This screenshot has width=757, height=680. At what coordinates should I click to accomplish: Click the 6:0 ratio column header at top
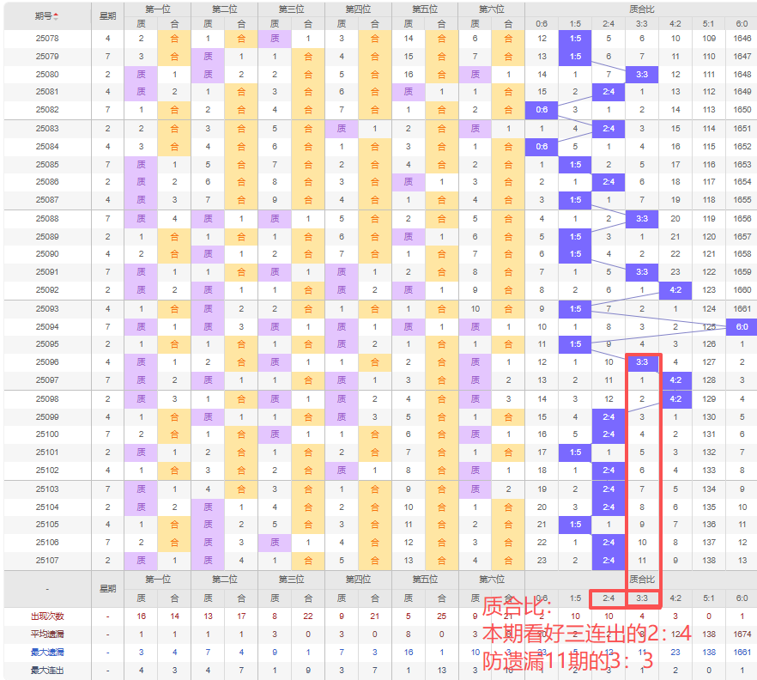[742, 24]
